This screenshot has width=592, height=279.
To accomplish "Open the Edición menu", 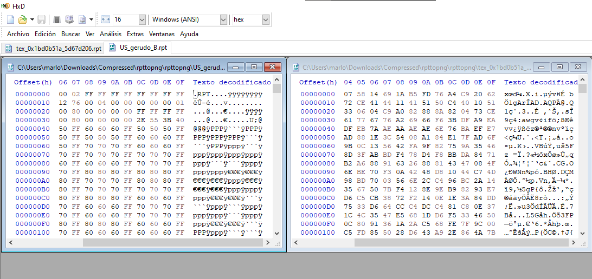I will pyautogui.click(x=46, y=34).
